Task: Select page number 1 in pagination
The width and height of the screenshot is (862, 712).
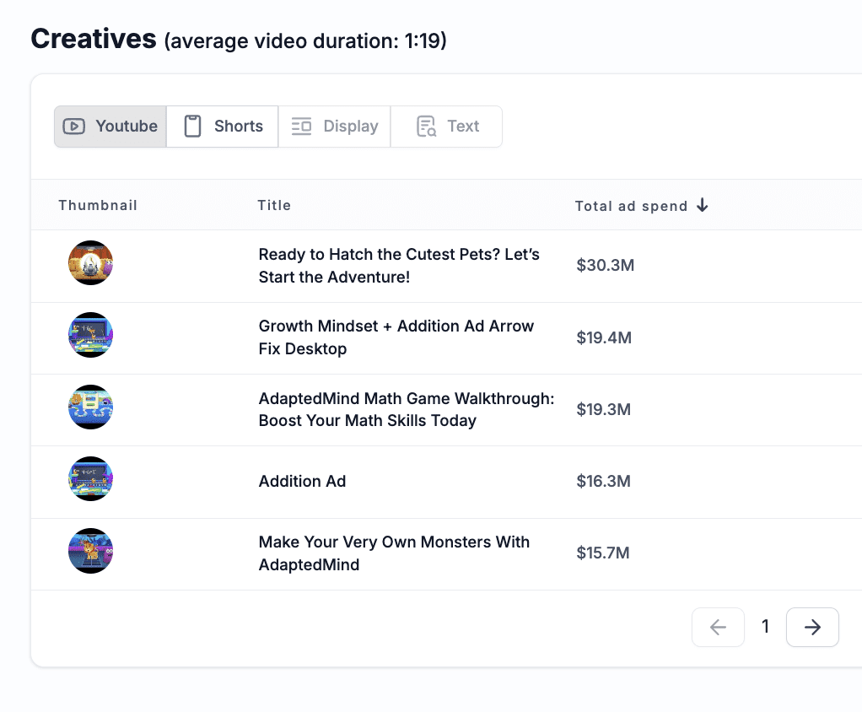Action: click(x=765, y=627)
